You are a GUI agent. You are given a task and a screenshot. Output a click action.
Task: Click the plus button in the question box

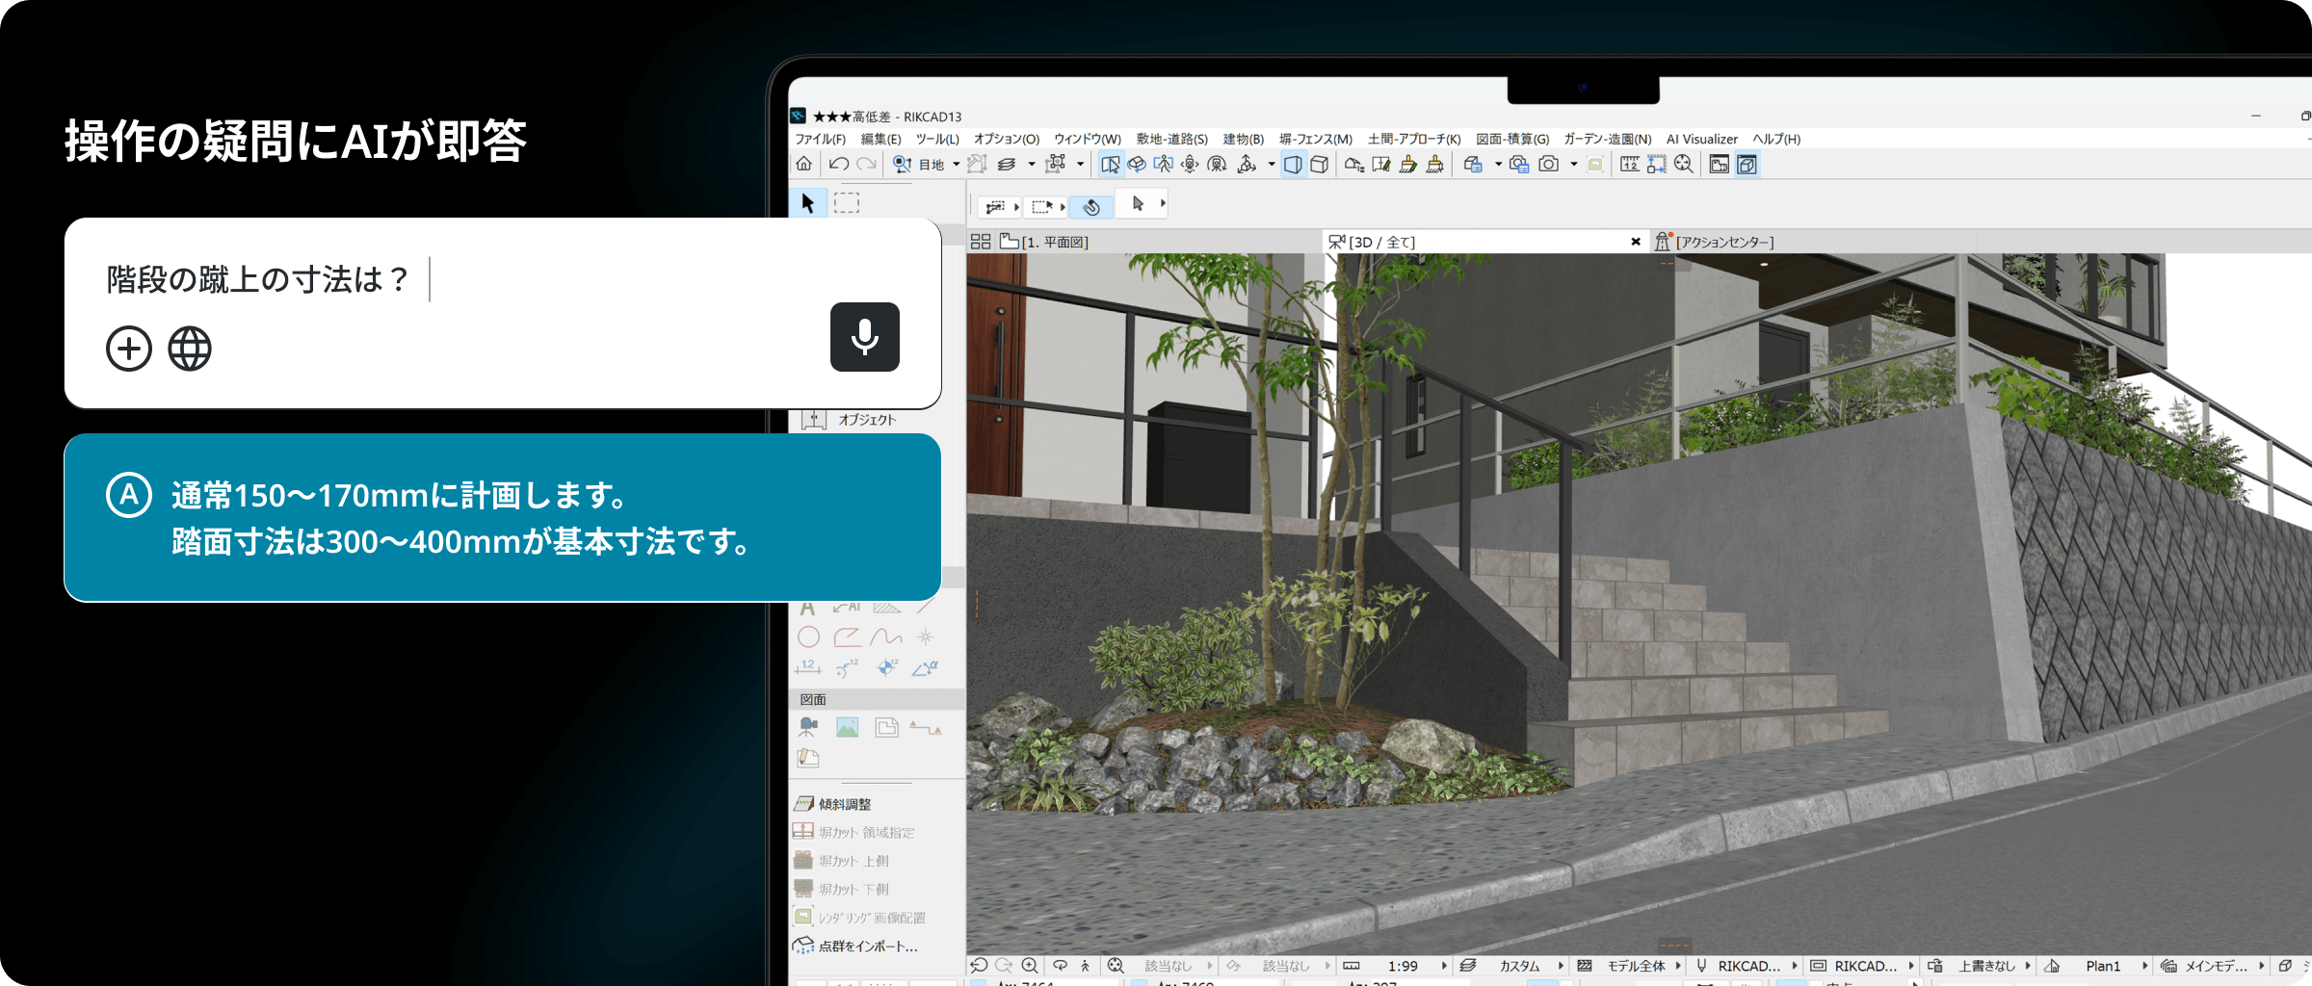pyautogui.click(x=128, y=348)
